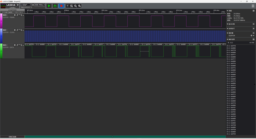Image resolution: width=256 pixels, height=139 pixels.
Task: Zoom in the waveform view
Action: [79, 6]
